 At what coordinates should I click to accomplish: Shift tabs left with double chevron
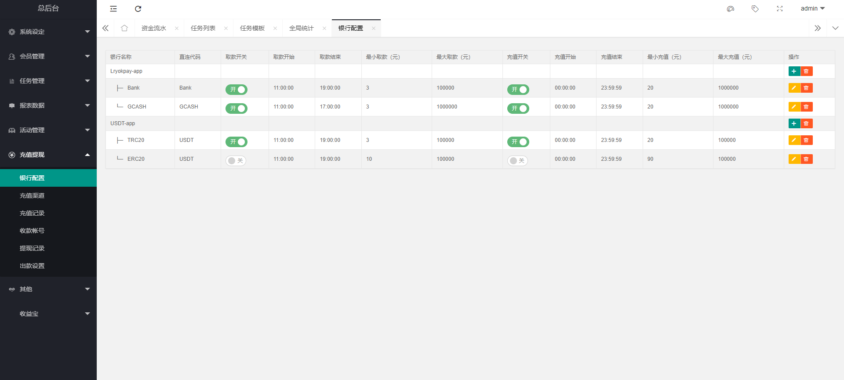(x=105, y=28)
